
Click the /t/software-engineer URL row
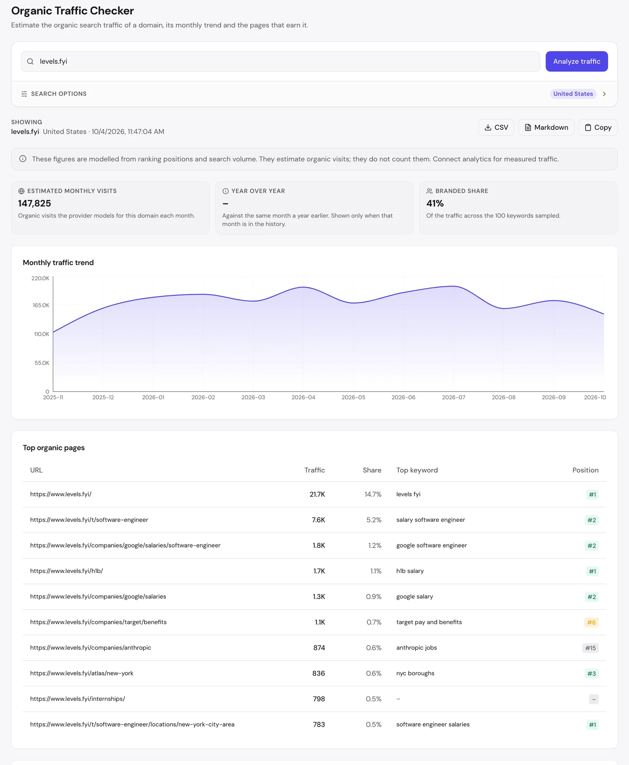89,520
